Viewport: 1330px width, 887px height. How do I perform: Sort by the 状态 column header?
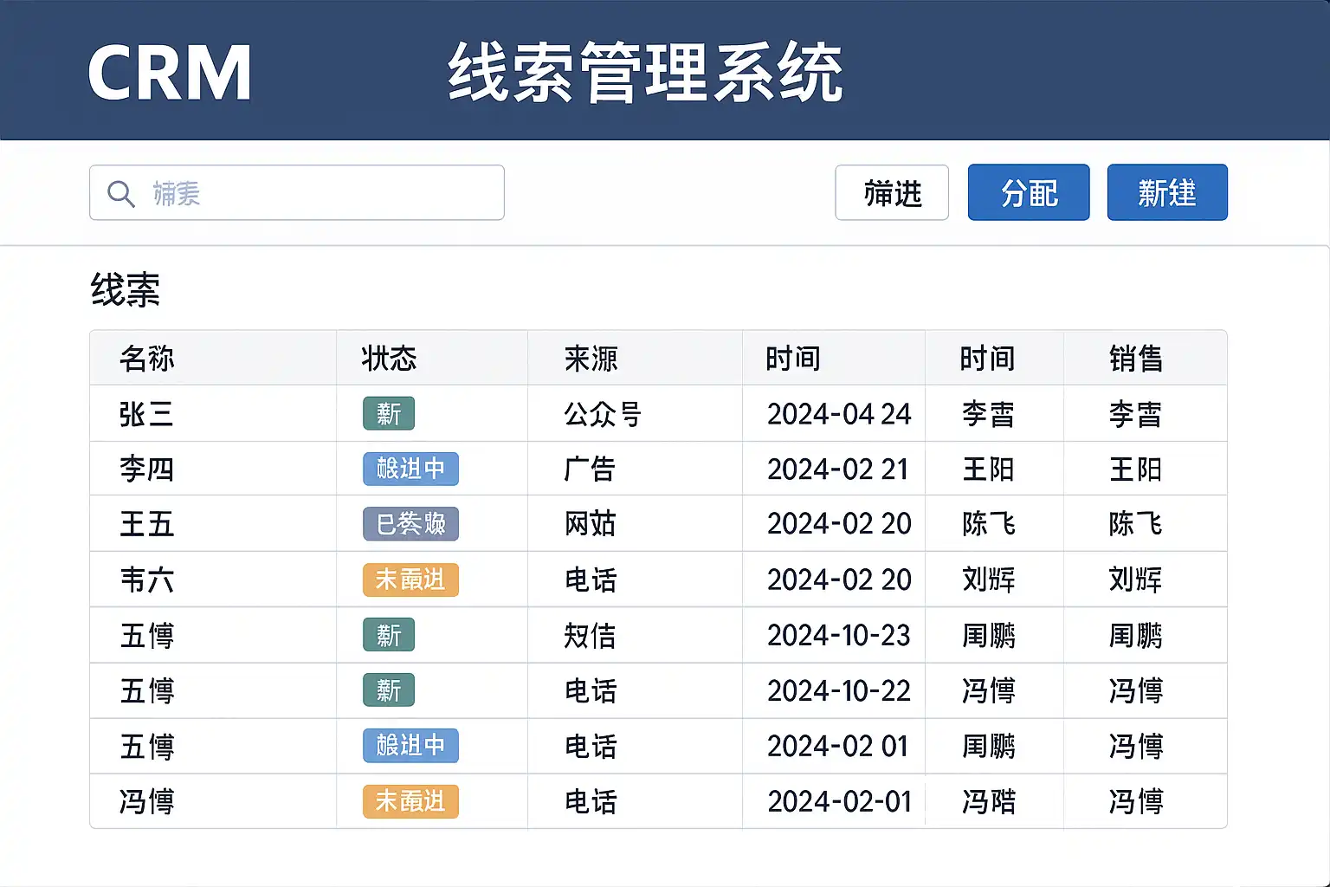(x=389, y=359)
